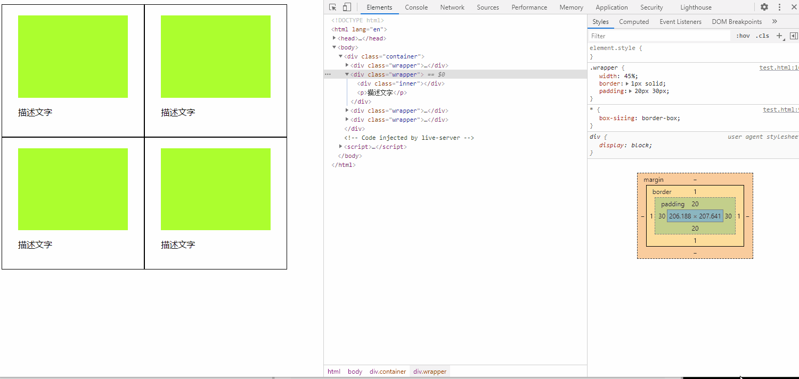Screen dimensions: 799x379
Task: Select the html lang="en" node
Action: point(359,29)
